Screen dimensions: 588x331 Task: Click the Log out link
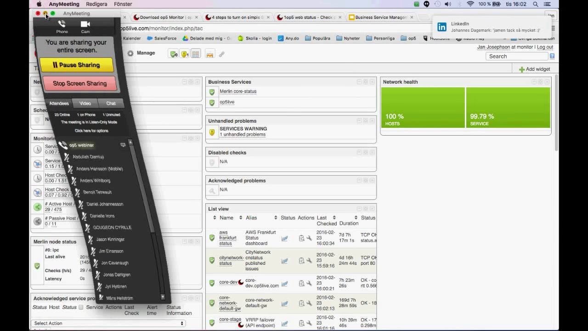(545, 47)
